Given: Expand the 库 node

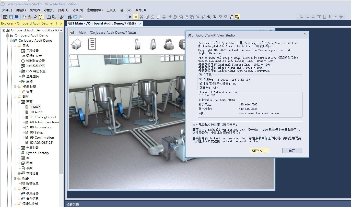Looking at the screenshot, I should pos(19,158).
